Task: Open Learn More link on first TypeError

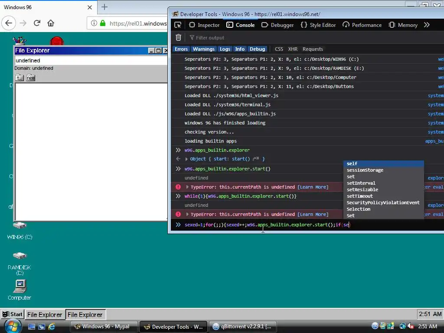Action: (x=313, y=187)
